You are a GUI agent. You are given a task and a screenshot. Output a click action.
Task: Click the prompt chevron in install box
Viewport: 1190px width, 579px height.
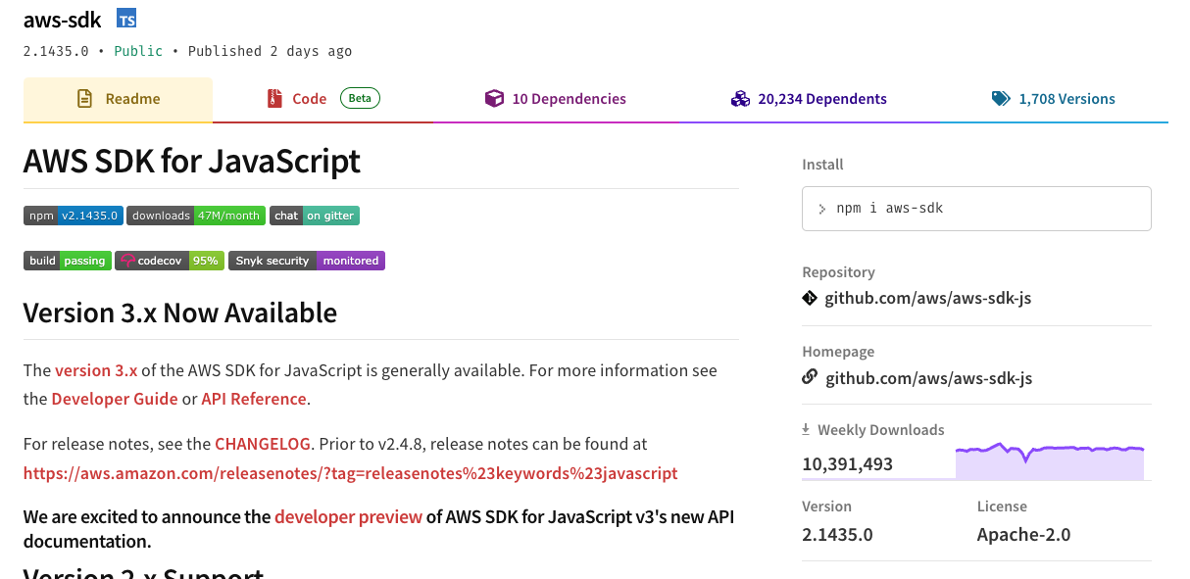821,209
